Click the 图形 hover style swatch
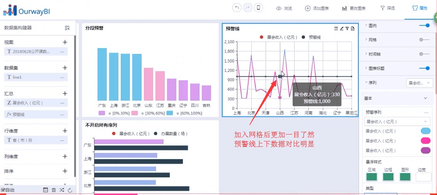The image size is (437, 195). (x=405, y=177)
